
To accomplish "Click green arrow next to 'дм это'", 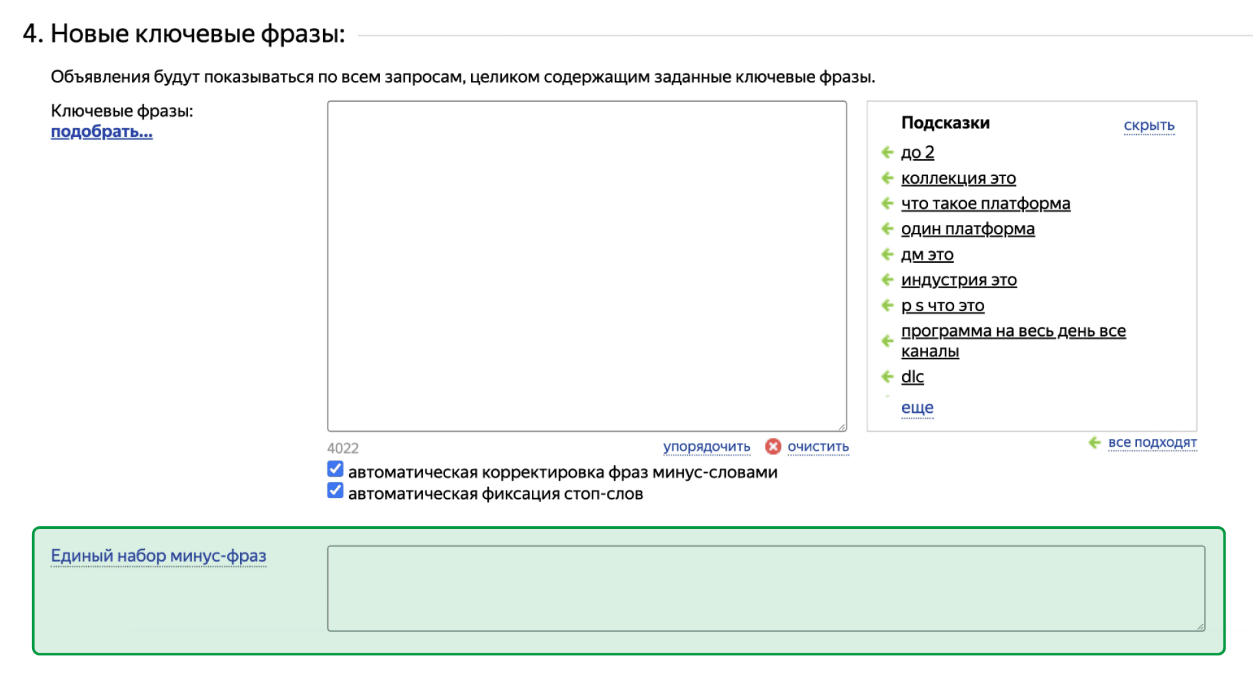I will pyautogui.click(x=887, y=254).
